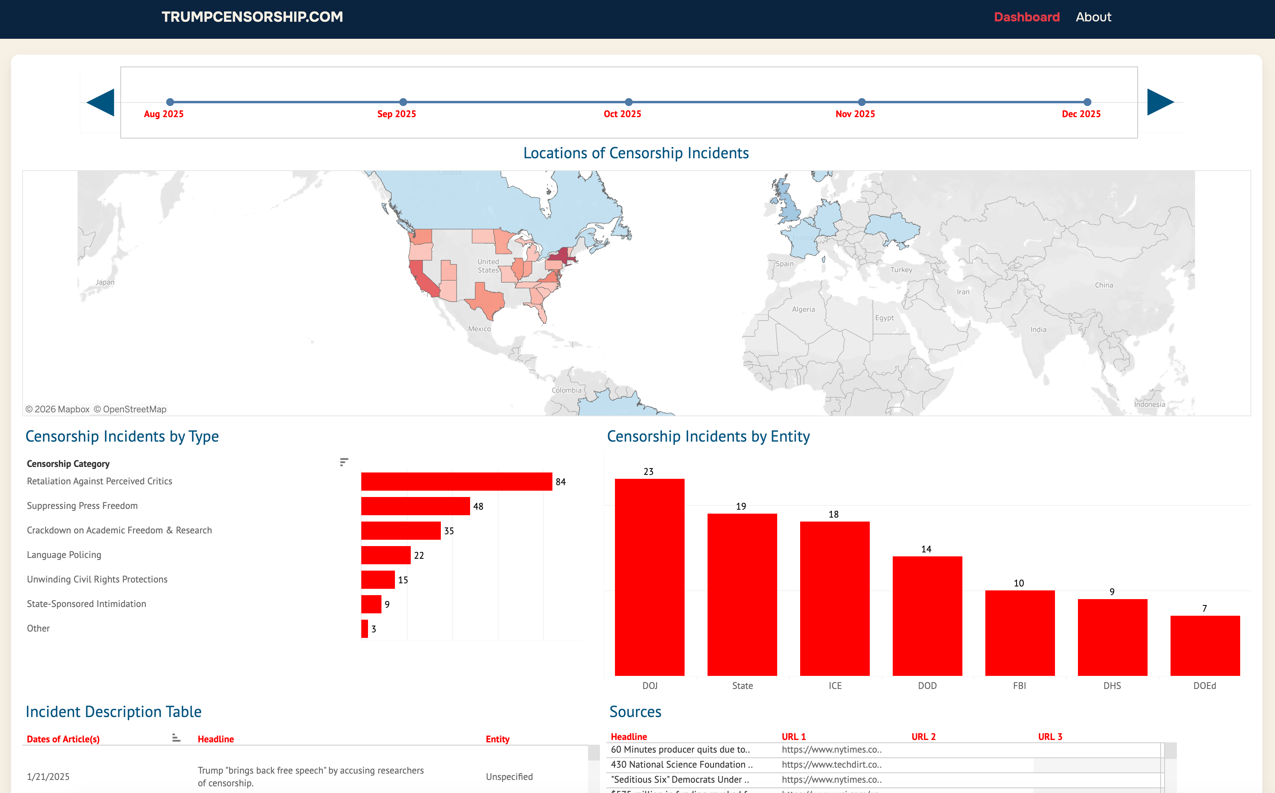Select the Oct 2025 timeline point

pos(629,102)
